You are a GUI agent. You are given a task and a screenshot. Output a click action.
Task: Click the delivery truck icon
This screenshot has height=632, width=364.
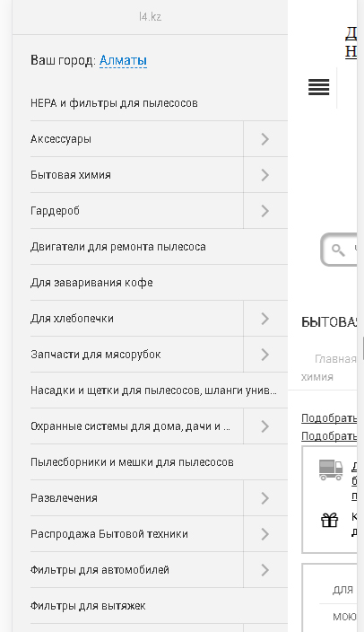click(x=331, y=470)
